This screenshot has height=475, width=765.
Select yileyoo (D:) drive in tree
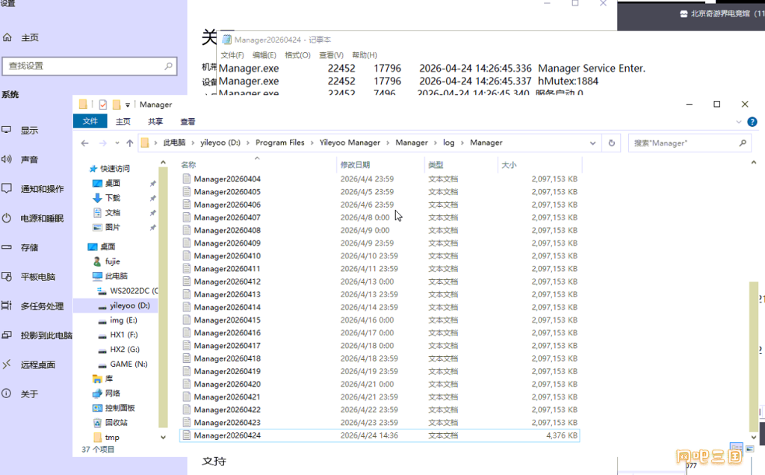pyautogui.click(x=130, y=305)
